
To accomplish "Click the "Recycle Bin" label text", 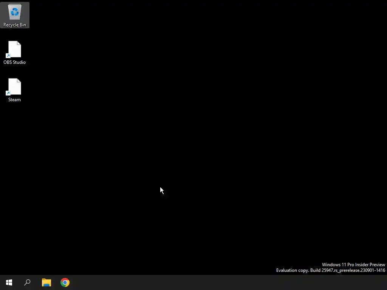I will 15,25.
